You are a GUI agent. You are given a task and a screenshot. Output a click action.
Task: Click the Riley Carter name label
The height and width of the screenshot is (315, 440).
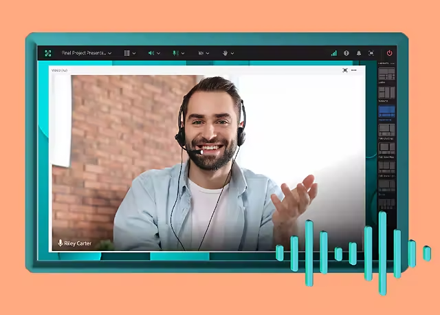tap(78, 243)
